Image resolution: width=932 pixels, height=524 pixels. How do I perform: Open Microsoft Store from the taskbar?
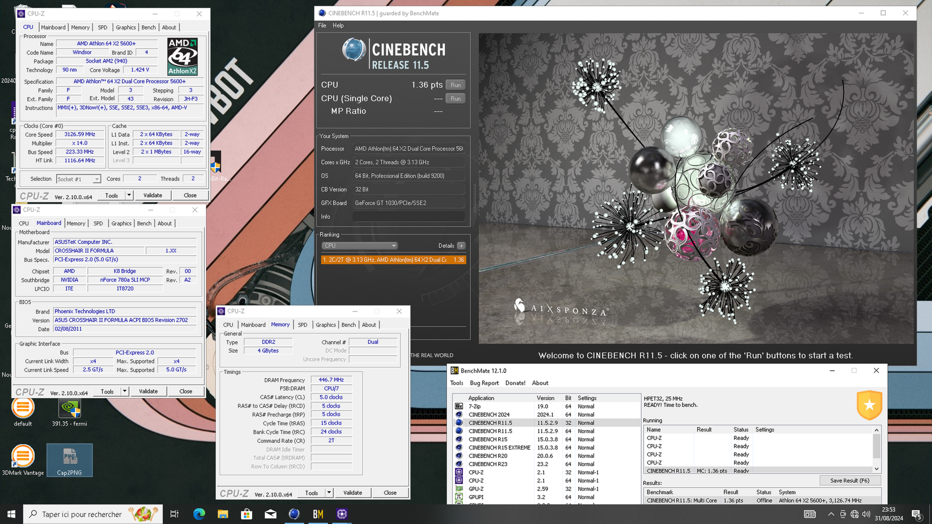pos(247,514)
